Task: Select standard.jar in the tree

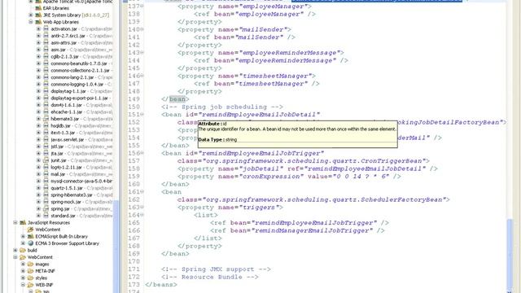Action: click(63, 216)
